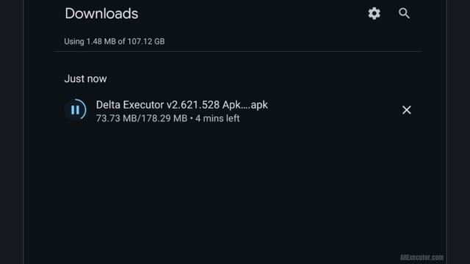Click the AllExecutor.com watermark
Image resolution: width=470 pixels, height=264 pixels.
click(x=422, y=257)
